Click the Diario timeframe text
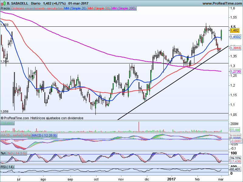243x182 pixels. click(x=36, y=3)
